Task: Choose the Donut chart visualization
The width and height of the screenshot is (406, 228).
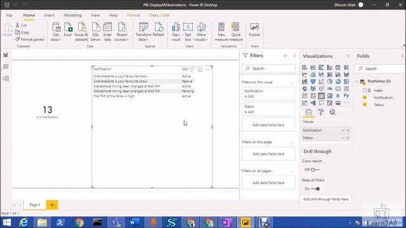Action: click(338, 82)
